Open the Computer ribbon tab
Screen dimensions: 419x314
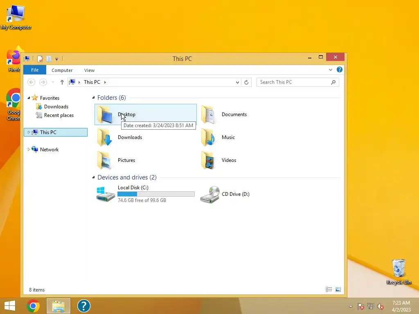coord(62,70)
